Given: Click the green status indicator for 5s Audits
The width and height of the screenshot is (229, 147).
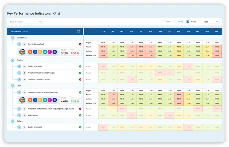Looking at the screenshot, I should tap(80, 115).
